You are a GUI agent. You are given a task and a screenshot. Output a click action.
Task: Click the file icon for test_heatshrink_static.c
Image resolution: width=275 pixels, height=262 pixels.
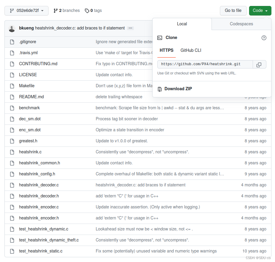pos(12,251)
